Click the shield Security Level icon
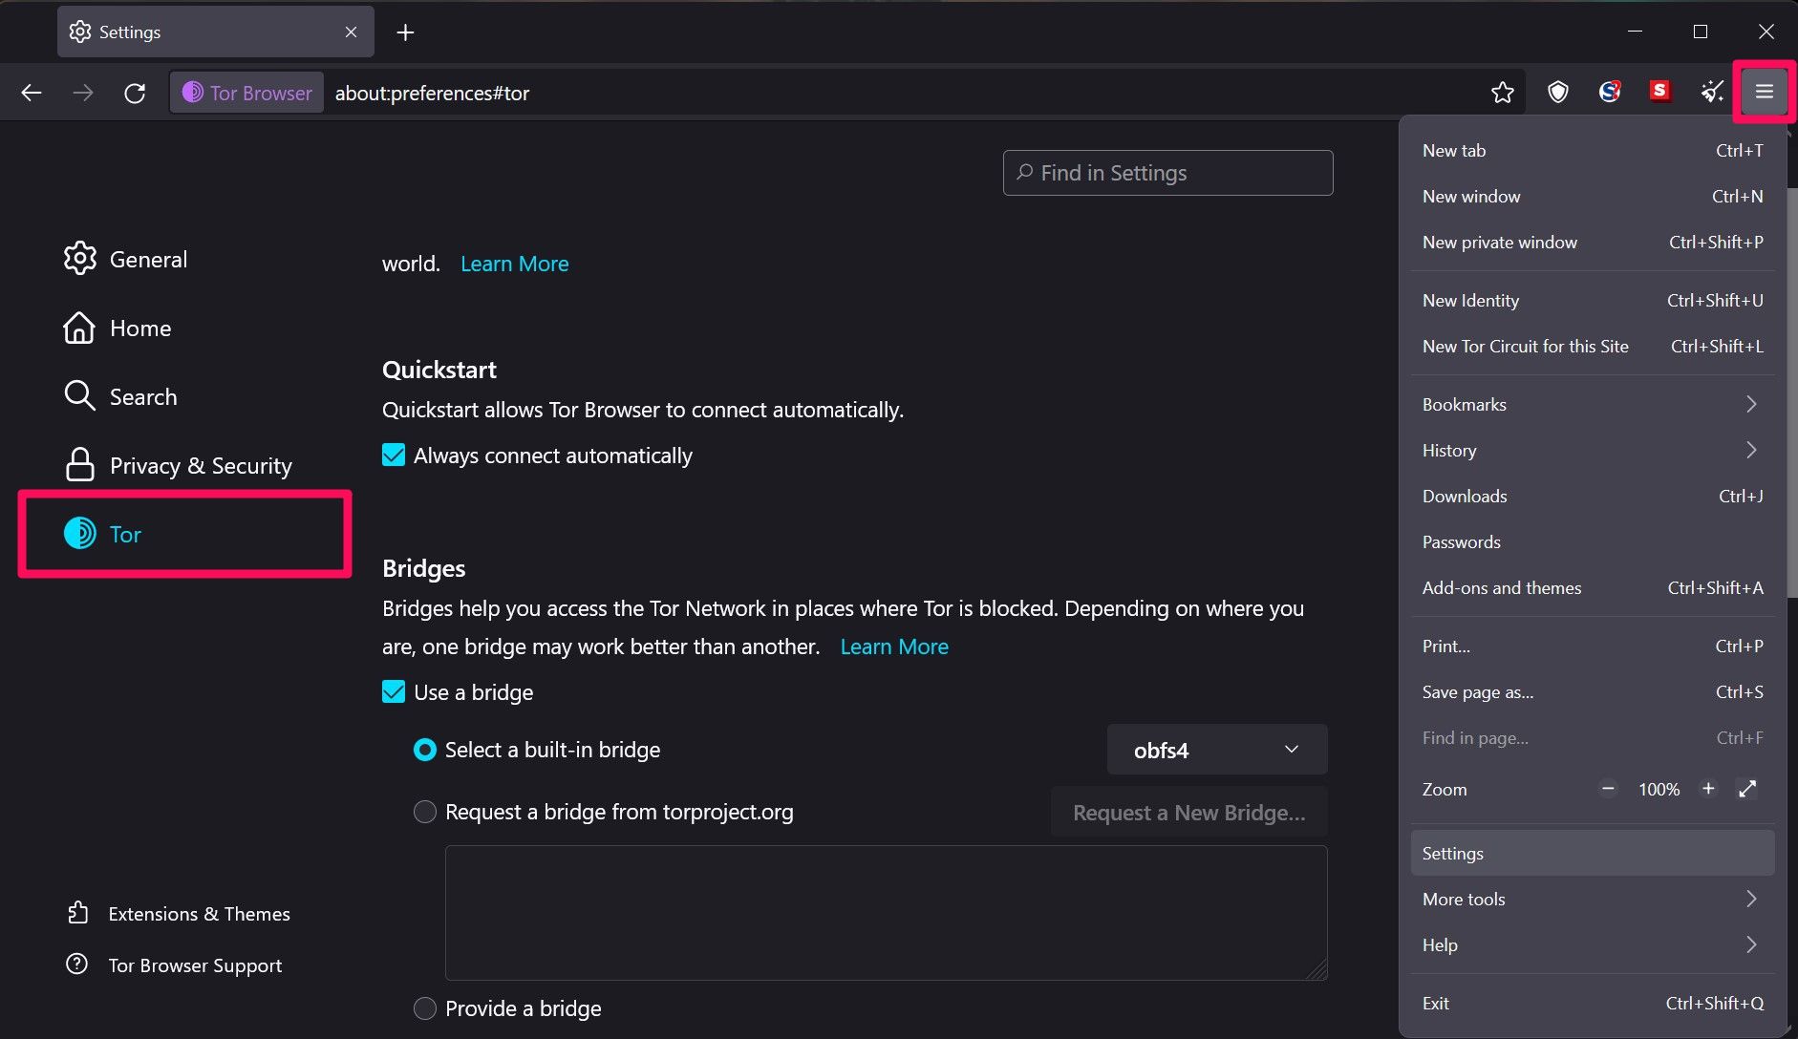Viewport: 1798px width, 1039px height. [1558, 92]
